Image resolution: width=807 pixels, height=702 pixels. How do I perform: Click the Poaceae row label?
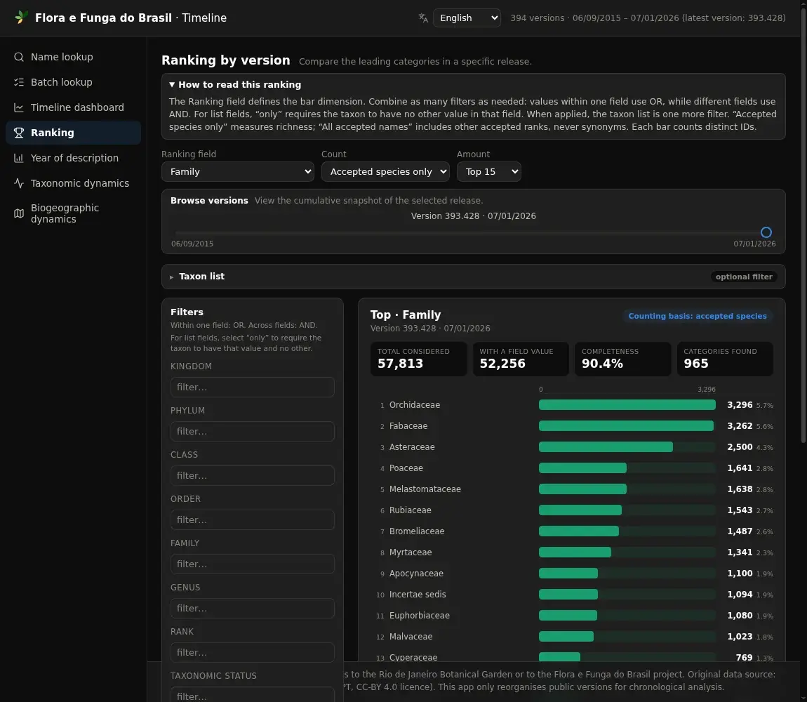(x=406, y=468)
